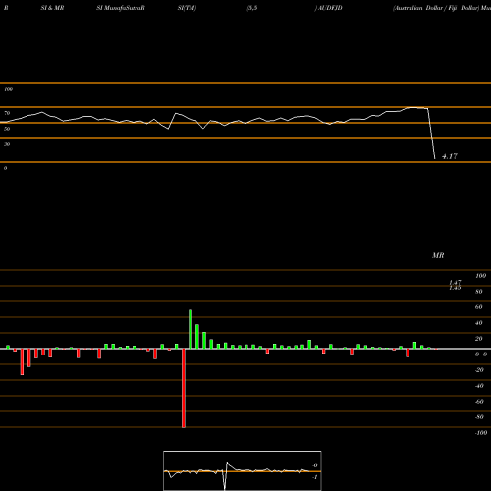This screenshot has width=491, height=491.
Task: Open the mini overview chart thumbnail at bottom
Action: pyautogui.click(x=243, y=470)
